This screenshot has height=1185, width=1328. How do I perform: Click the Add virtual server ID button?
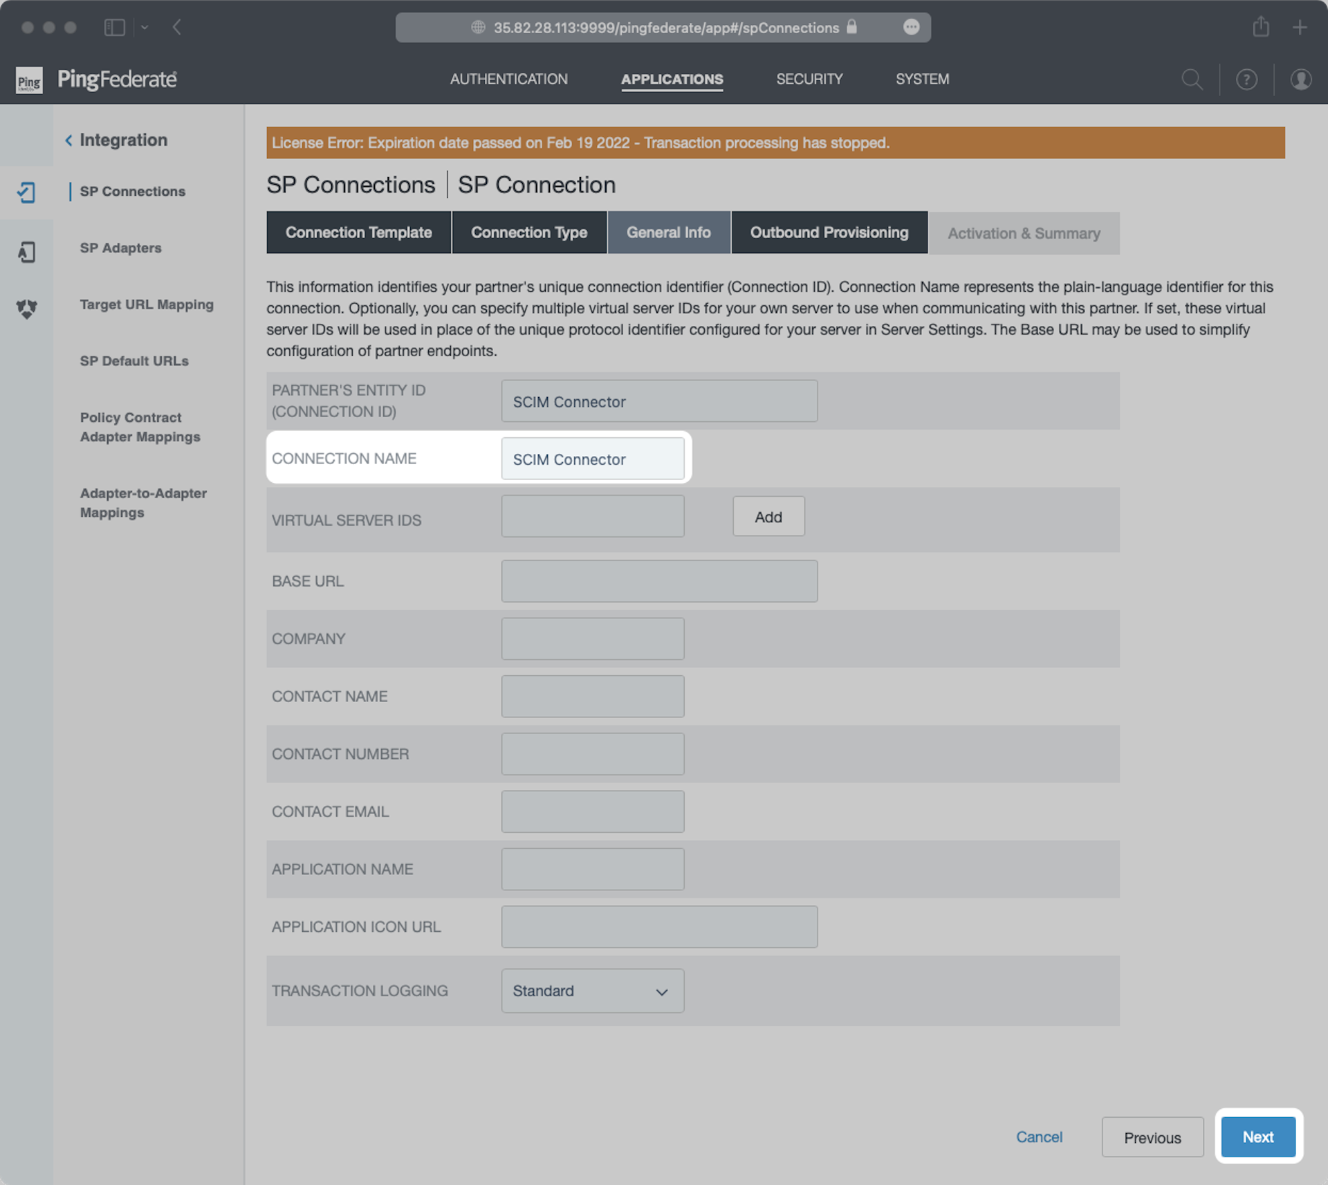[x=768, y=517]
